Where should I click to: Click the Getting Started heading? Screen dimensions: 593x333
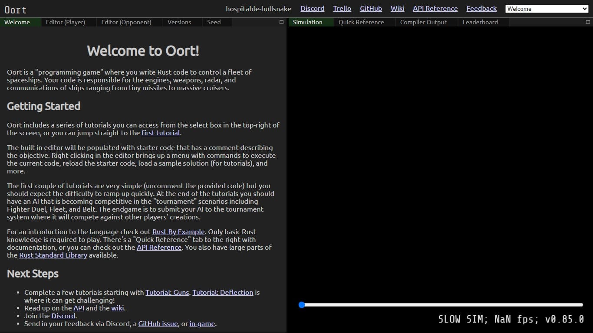[x=44, y=106]
